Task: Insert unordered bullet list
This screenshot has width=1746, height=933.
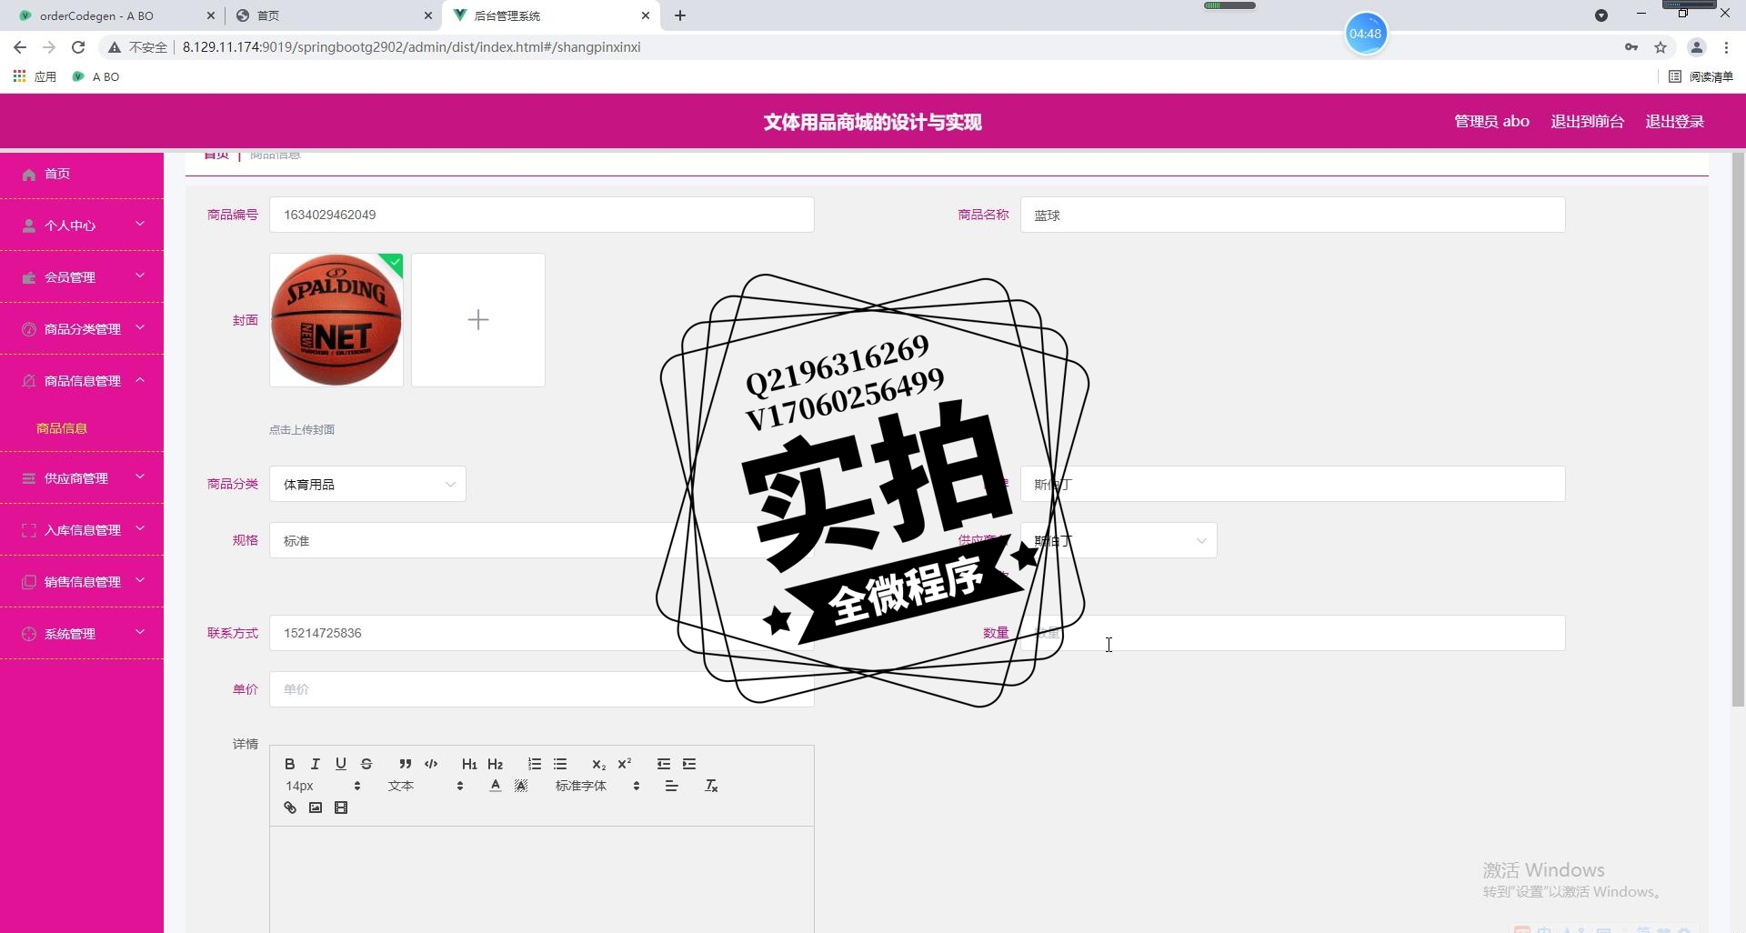Action: click(560, 764)
